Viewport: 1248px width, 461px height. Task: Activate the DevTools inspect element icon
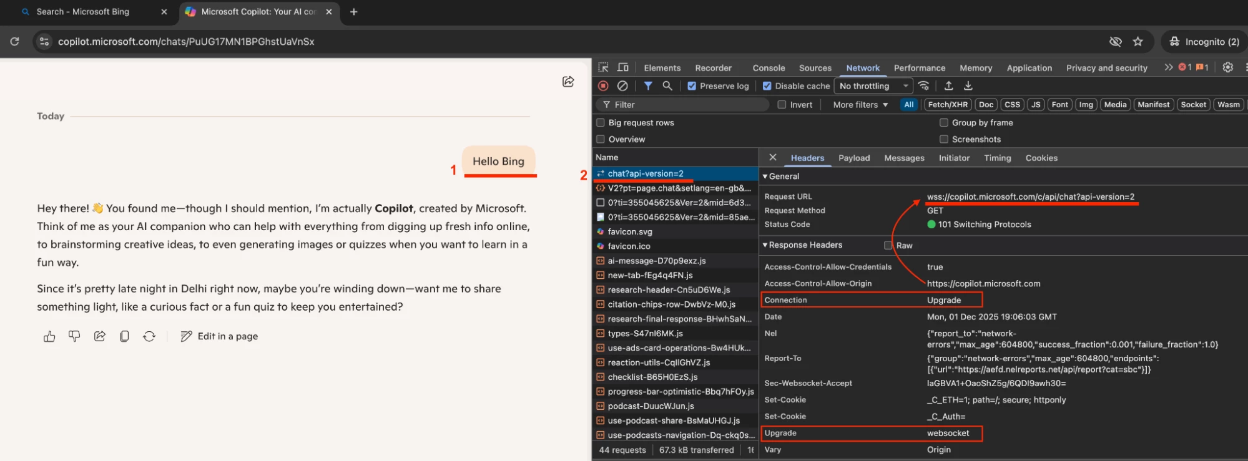point(603,67)
